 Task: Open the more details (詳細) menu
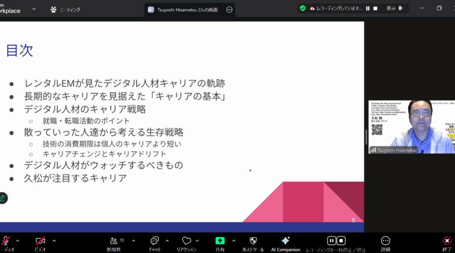pyautogui.click(x=386, y=241)
